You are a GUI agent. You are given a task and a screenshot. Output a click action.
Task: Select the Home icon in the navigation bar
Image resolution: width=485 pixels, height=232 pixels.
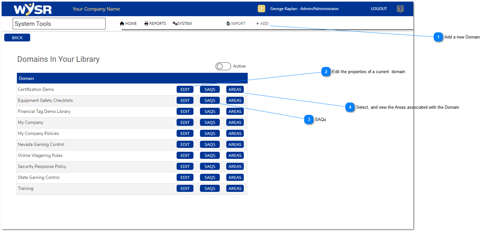click(x=121, y=23)
